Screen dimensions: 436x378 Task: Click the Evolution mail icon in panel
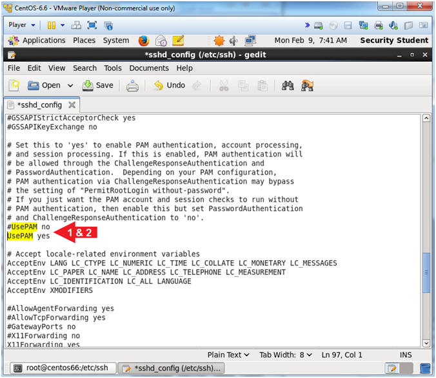pos(161,41)
